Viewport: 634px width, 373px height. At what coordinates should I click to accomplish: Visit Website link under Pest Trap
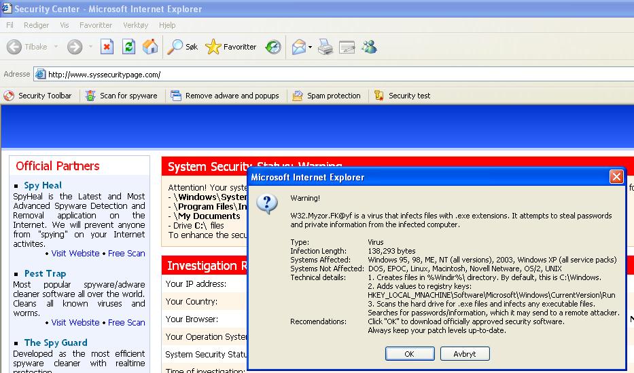coord(75,323)
